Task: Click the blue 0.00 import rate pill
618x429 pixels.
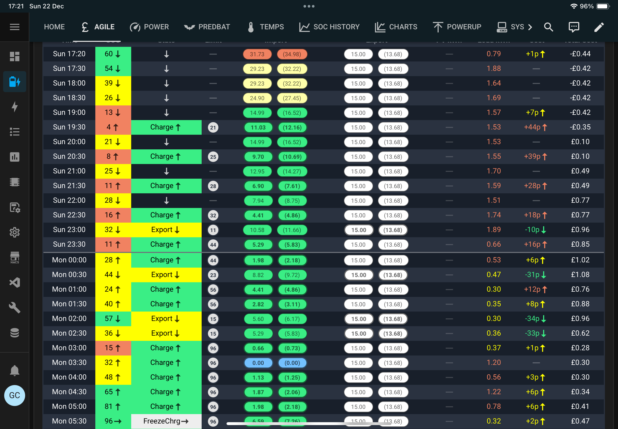Action: point(258,363)
